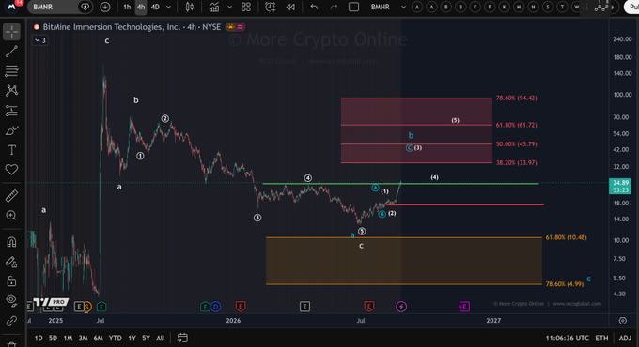Select the trend line drawing tool
This screenshot has width=639, height=347.
(11, 52)
